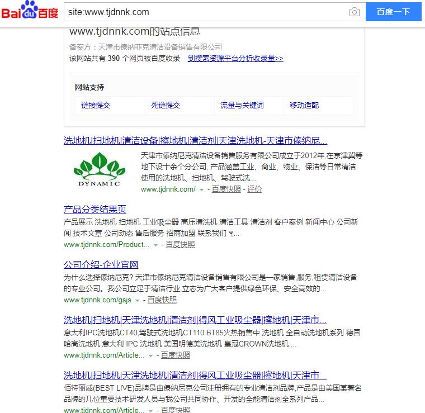Select 链接提交 under 网站支持
Image resolution: width=425 pixels, height=413 pixels.
(96, 105)
